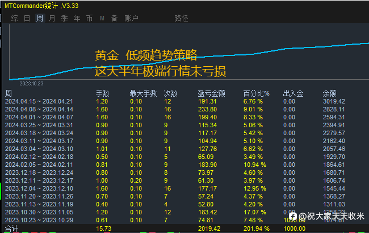Open the 账户 account tab
The image size is (369, 233).
click(x=131, y=18)
